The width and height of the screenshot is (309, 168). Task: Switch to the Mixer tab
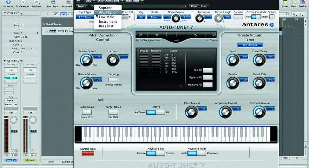pos(51,162)
